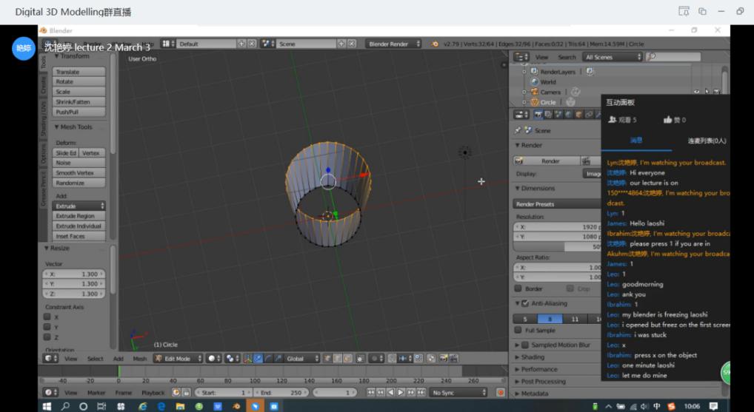Image resolution: width=754 pixels, height=412 pixels.
Task: Enable the Full Sample checkbox
Action: [x=518, y=331]
